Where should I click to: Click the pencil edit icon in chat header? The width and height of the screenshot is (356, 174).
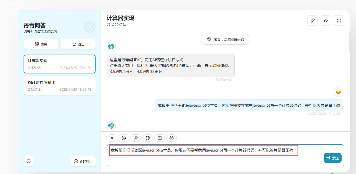coord(313,21)
